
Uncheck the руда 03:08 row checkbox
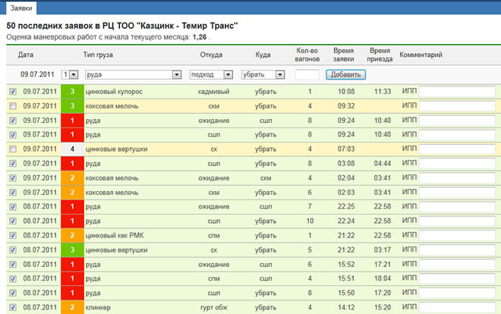point(13,163)
